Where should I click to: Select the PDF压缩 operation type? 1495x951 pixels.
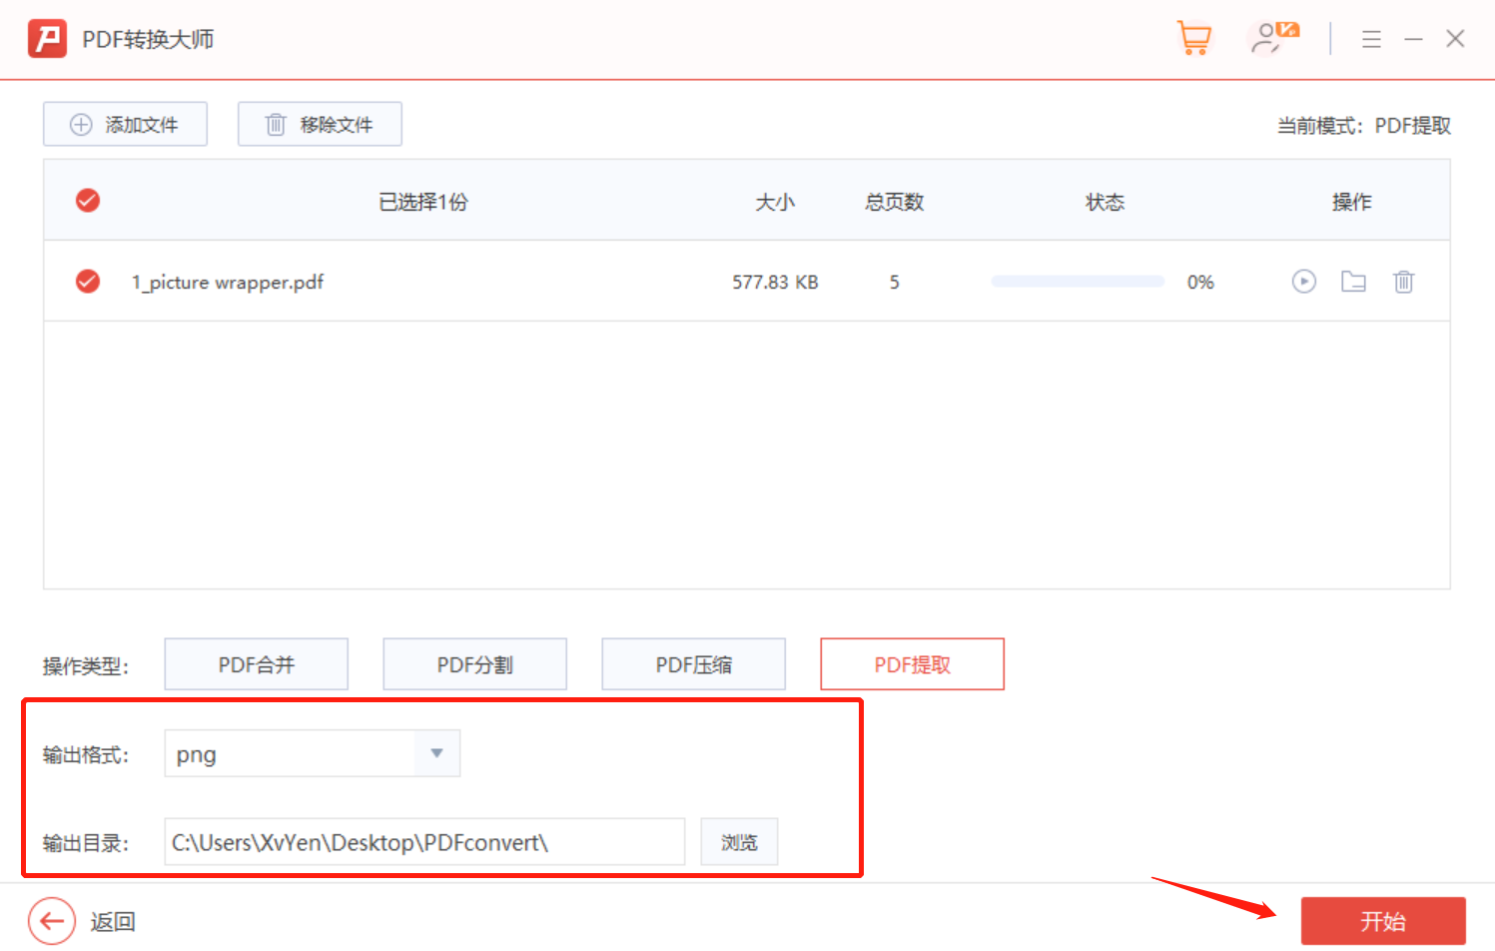(x=694, y=664)
